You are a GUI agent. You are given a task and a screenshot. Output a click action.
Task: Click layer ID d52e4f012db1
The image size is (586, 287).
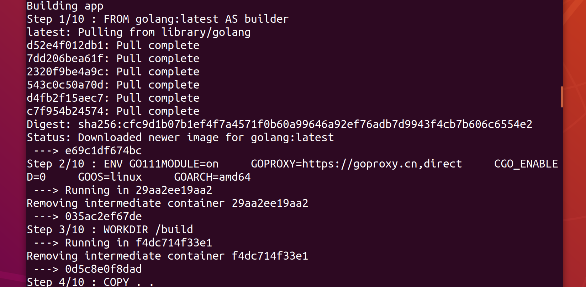(x=65, y=46)
